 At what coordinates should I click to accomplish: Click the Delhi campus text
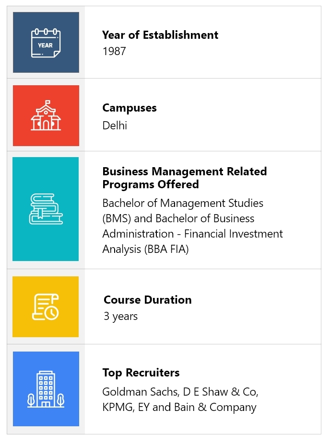tap(115, 125)
